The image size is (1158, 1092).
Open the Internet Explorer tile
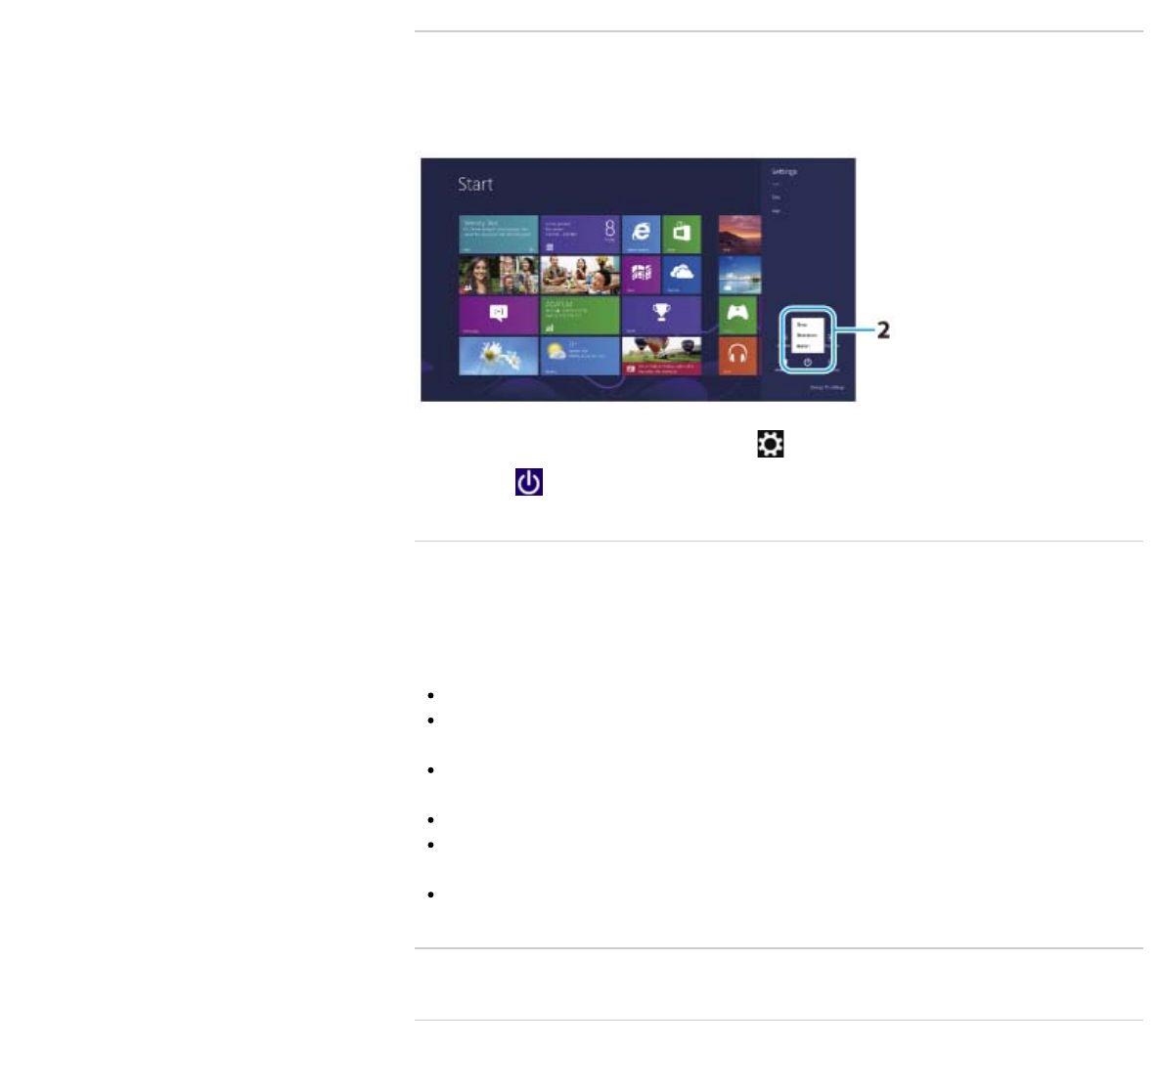point(641,234)
